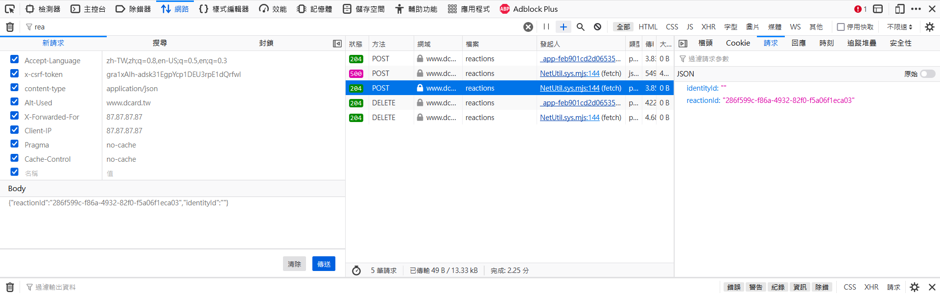This screenshot has height=295, width=940.
Task: Open the Headers (檔頭) details tab
Action: [x=705, y=43]
